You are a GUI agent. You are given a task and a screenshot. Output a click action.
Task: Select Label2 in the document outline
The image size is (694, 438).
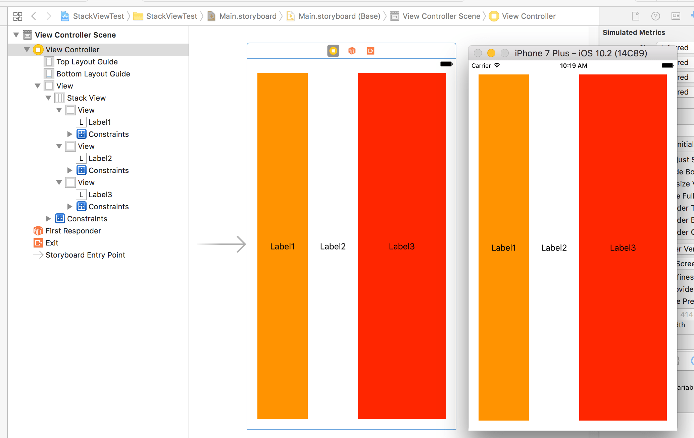pos(101,158)
